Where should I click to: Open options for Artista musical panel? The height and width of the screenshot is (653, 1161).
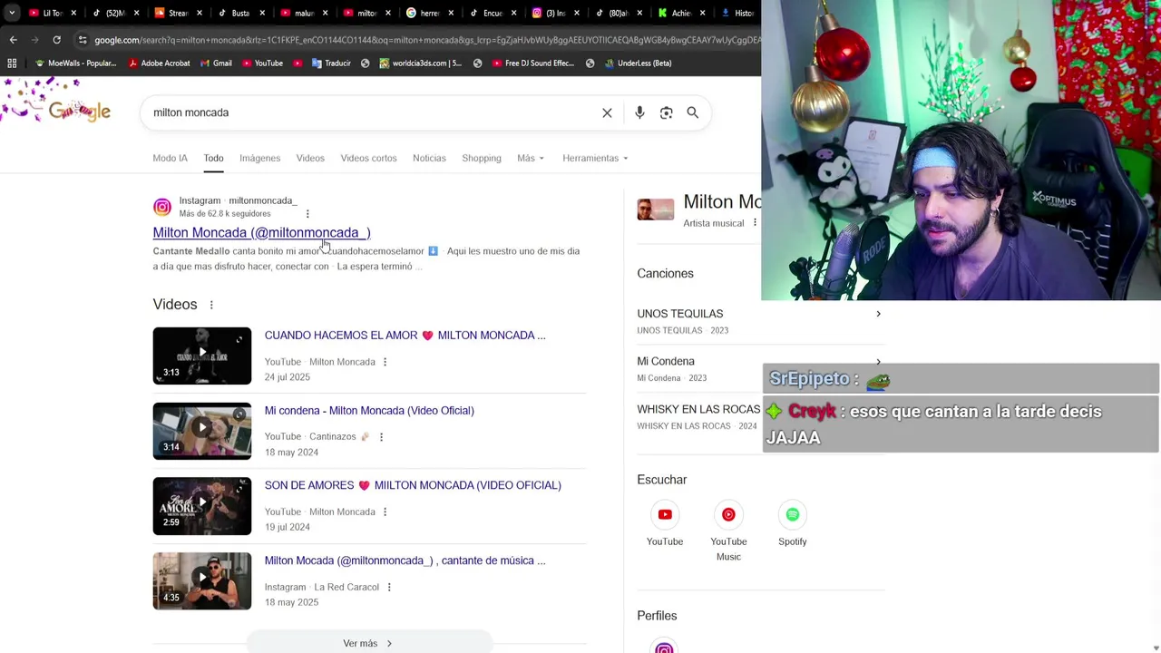coord(755,223)
